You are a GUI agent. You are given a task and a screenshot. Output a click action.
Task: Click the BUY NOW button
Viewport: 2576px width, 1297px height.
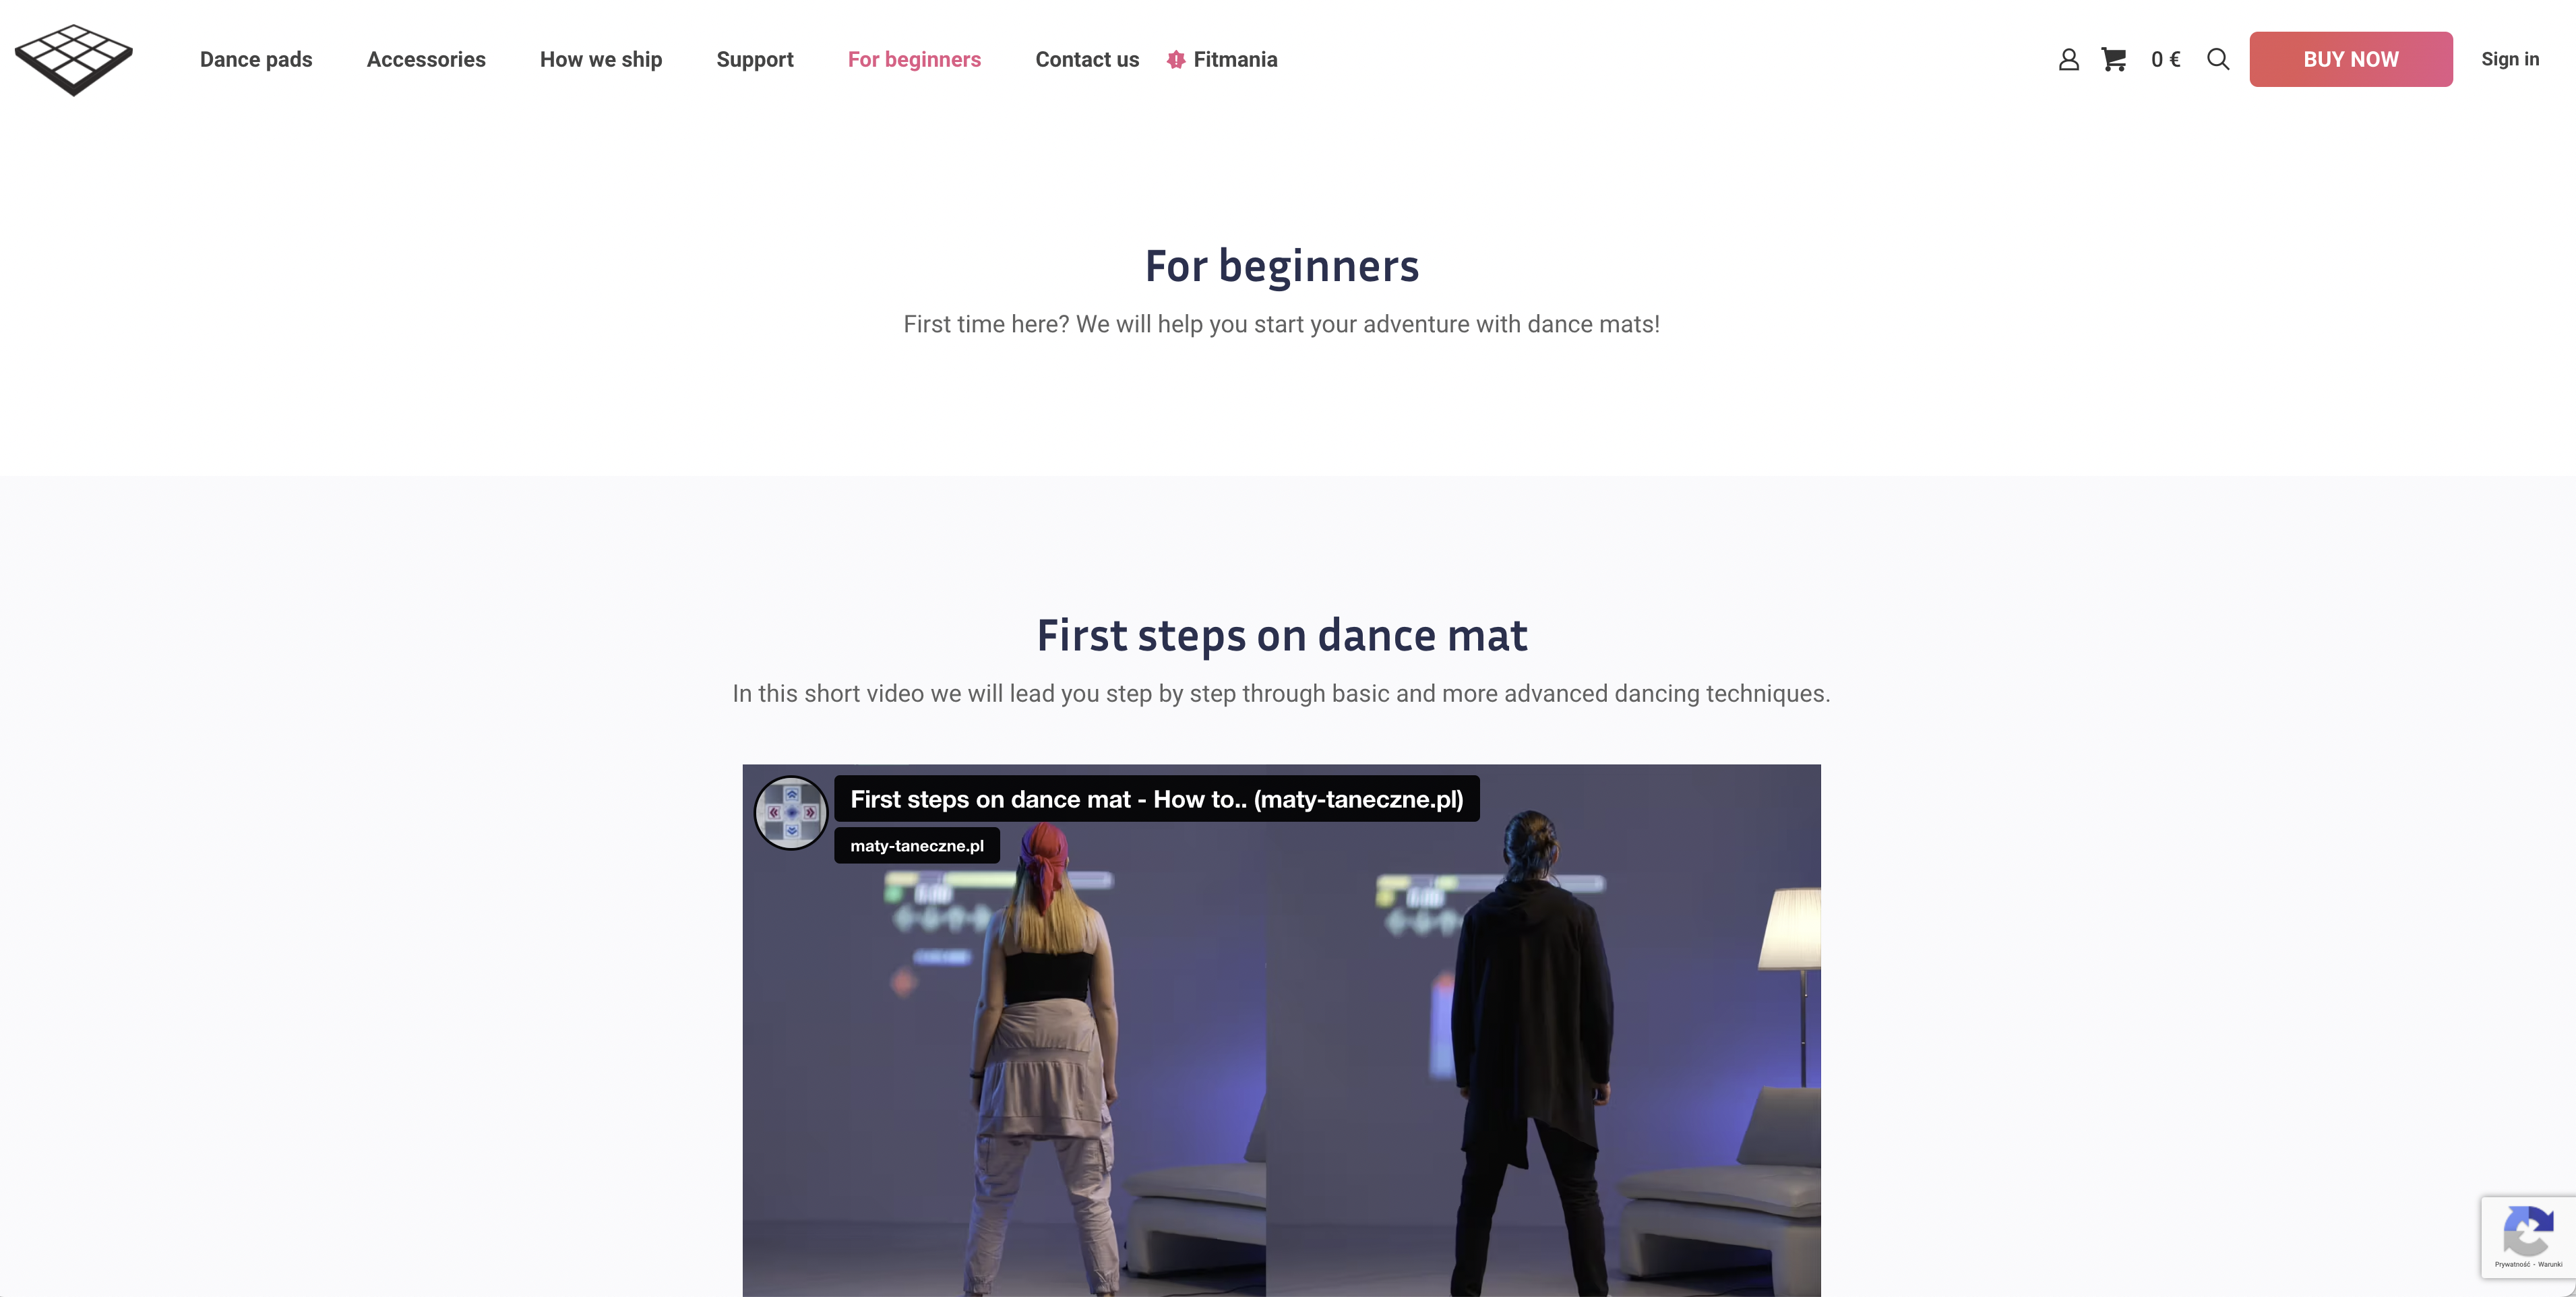[2351, 59]
